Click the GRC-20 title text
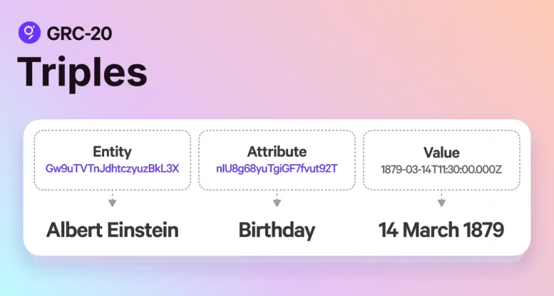This screenshot has height=296, width=554. tap(78, 33)
